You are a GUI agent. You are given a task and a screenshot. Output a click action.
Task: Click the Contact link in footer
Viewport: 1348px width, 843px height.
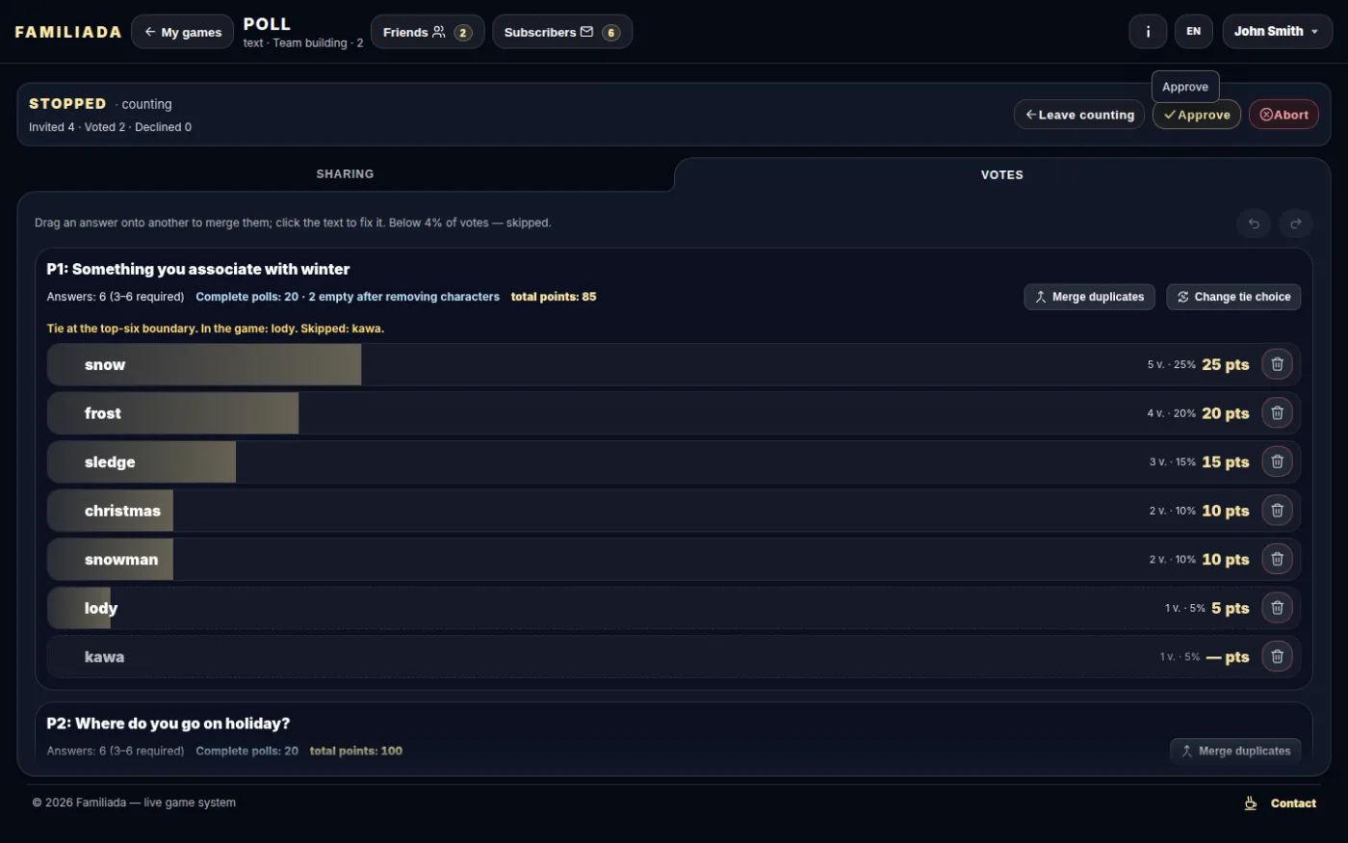(1293, 803)
